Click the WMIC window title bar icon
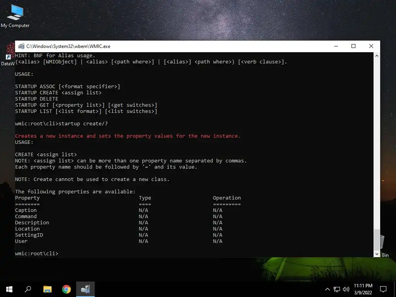The image size is (396, 297). [x=21, y=46]
